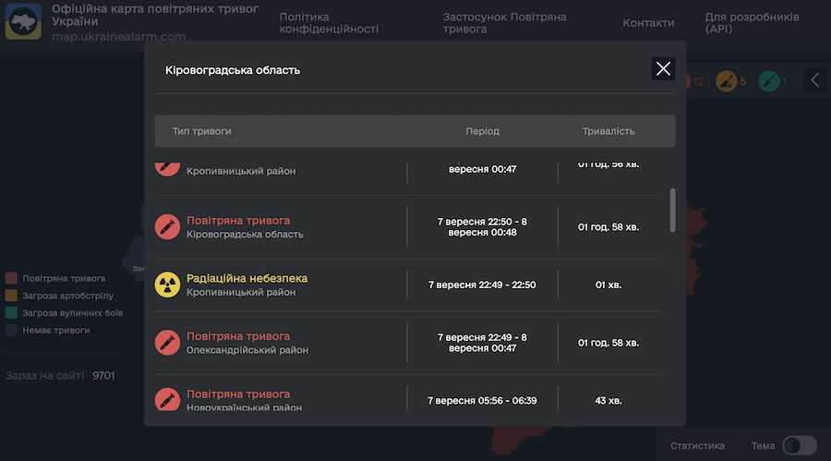Click the Ukraine map logo icon

click(x=23, y=21)
